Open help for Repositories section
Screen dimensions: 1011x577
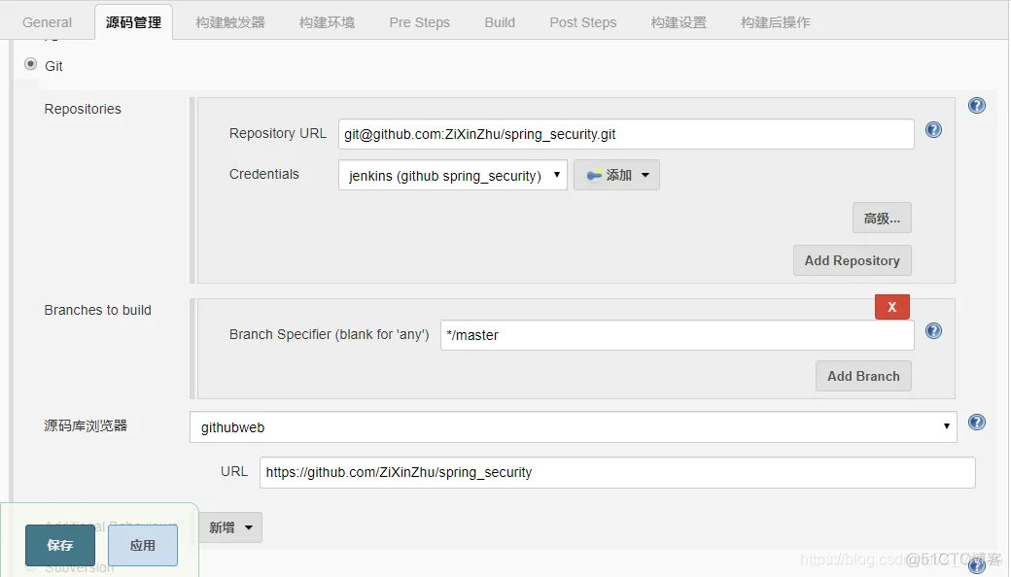click(976, 106)
